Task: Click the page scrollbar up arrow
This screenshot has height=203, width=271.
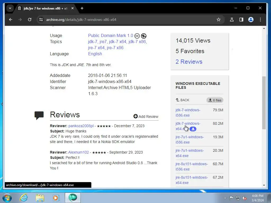Action: point(264,28)
